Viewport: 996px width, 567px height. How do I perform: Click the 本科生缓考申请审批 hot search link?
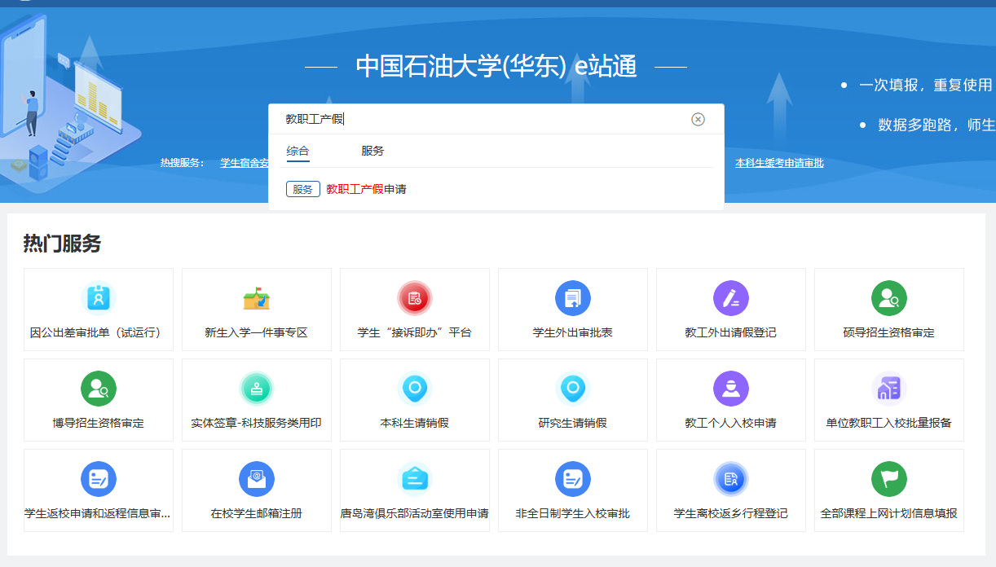tap(779, 163)
